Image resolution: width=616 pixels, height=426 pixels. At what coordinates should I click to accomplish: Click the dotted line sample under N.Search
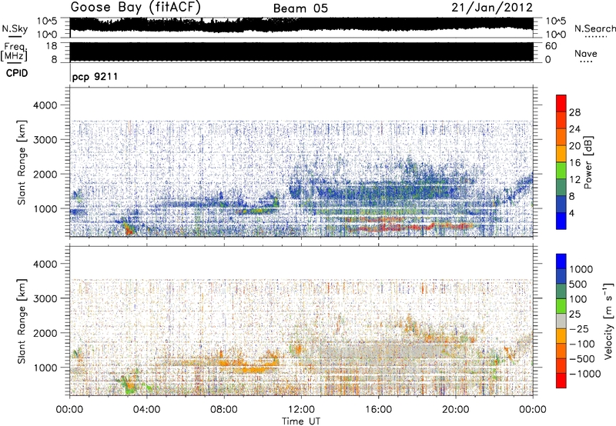(x=596, y=37)
